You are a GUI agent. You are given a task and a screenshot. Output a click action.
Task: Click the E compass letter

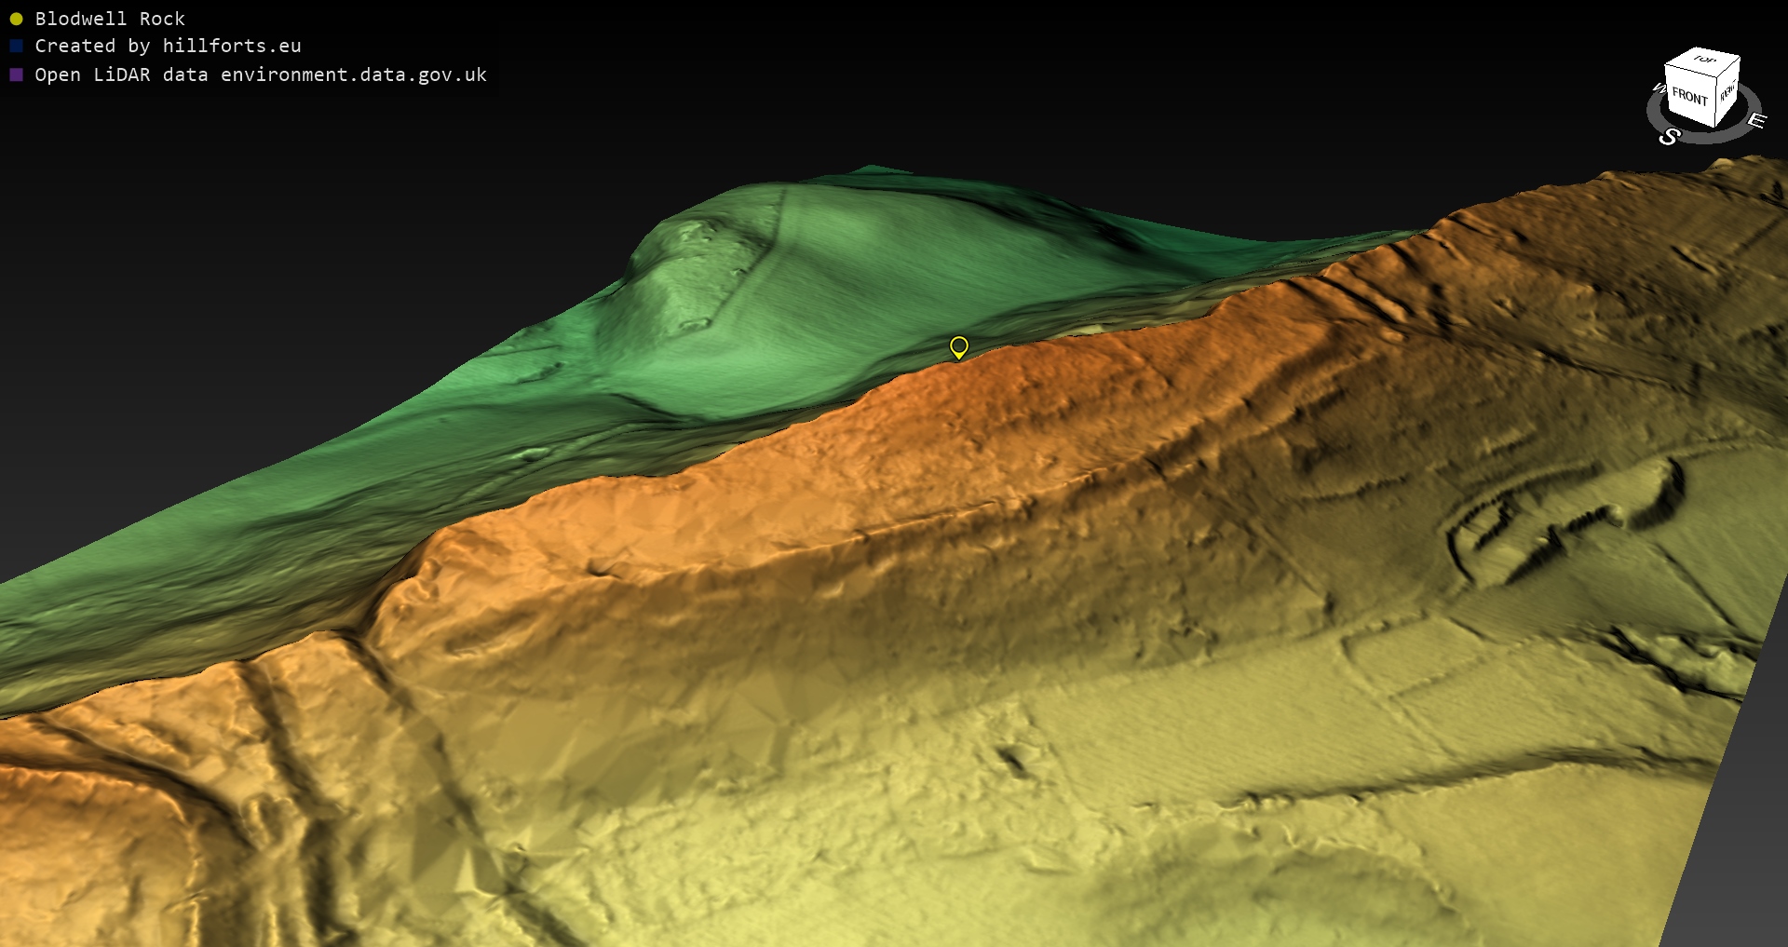[x=1756, y=120]
